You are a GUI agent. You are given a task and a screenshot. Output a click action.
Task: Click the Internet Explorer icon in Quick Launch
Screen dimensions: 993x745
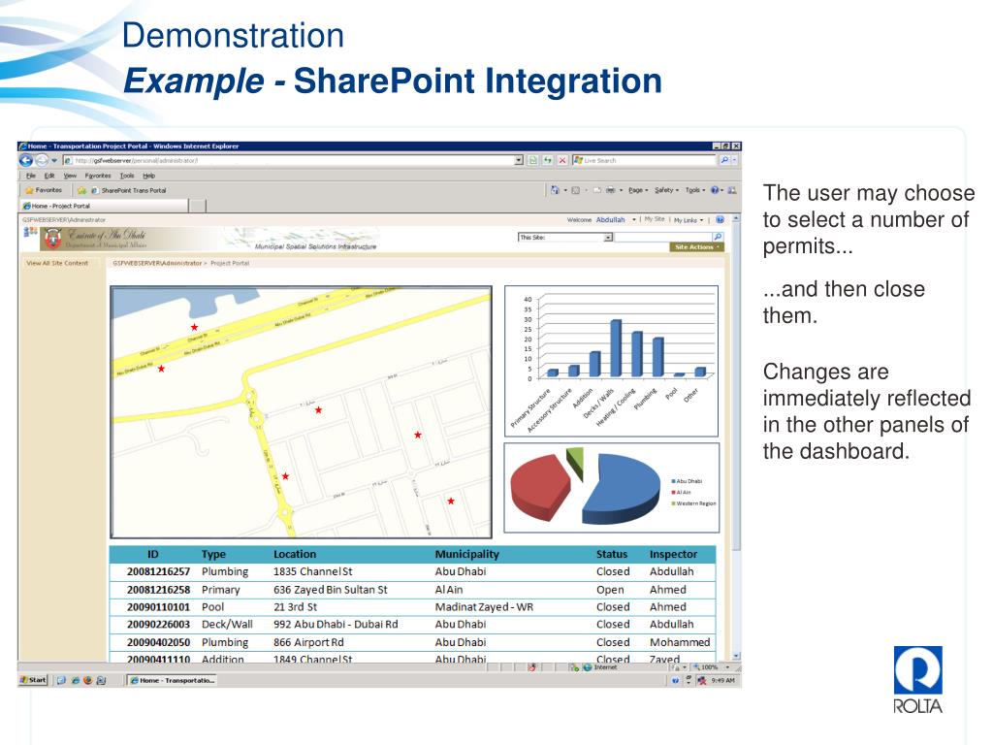[x=76, y=680]
